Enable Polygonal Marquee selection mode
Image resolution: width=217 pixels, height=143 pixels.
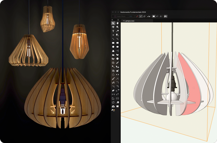click(x=161, y=16)
